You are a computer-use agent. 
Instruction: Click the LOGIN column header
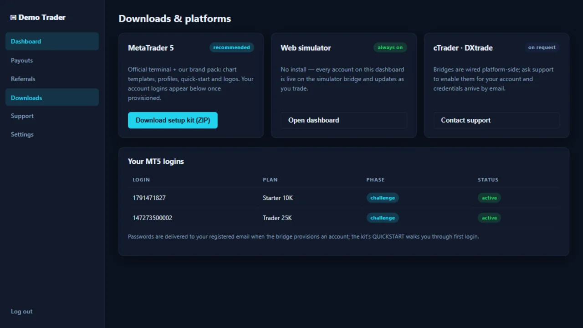click(141, 180)
